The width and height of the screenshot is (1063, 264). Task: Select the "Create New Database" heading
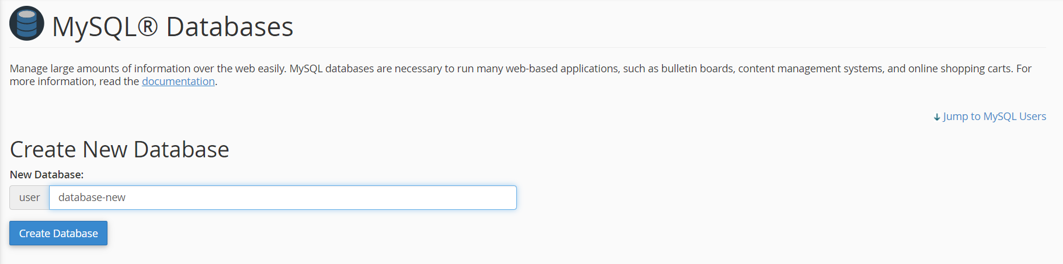point(119,150)
